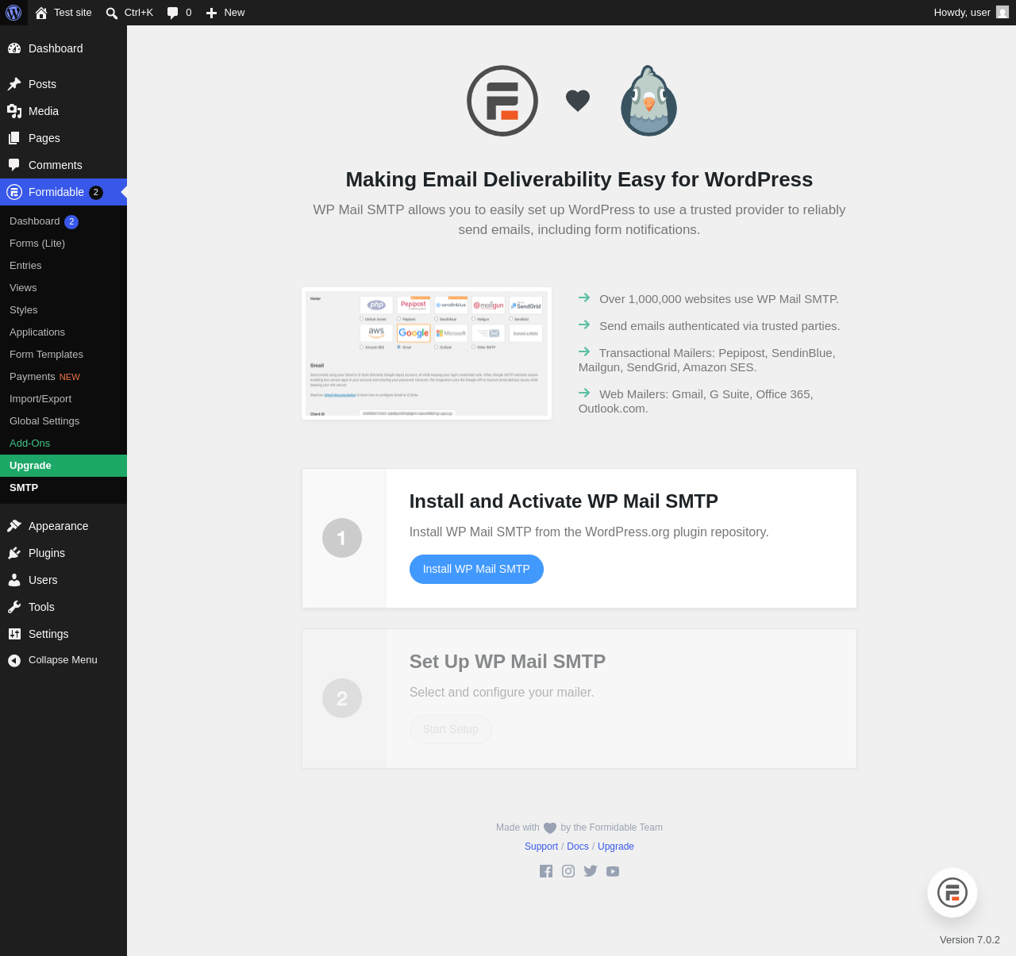Go to Forms (Lite) submenu
Image resolution: width=1016 pixels, height=956 pixels.
coord(63,244)
